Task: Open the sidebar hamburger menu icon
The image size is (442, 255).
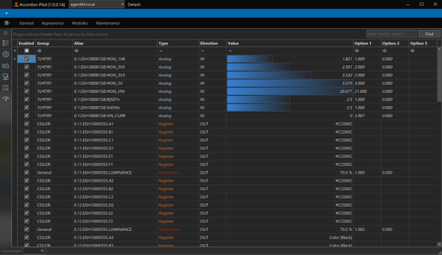Action: (5, 33)
